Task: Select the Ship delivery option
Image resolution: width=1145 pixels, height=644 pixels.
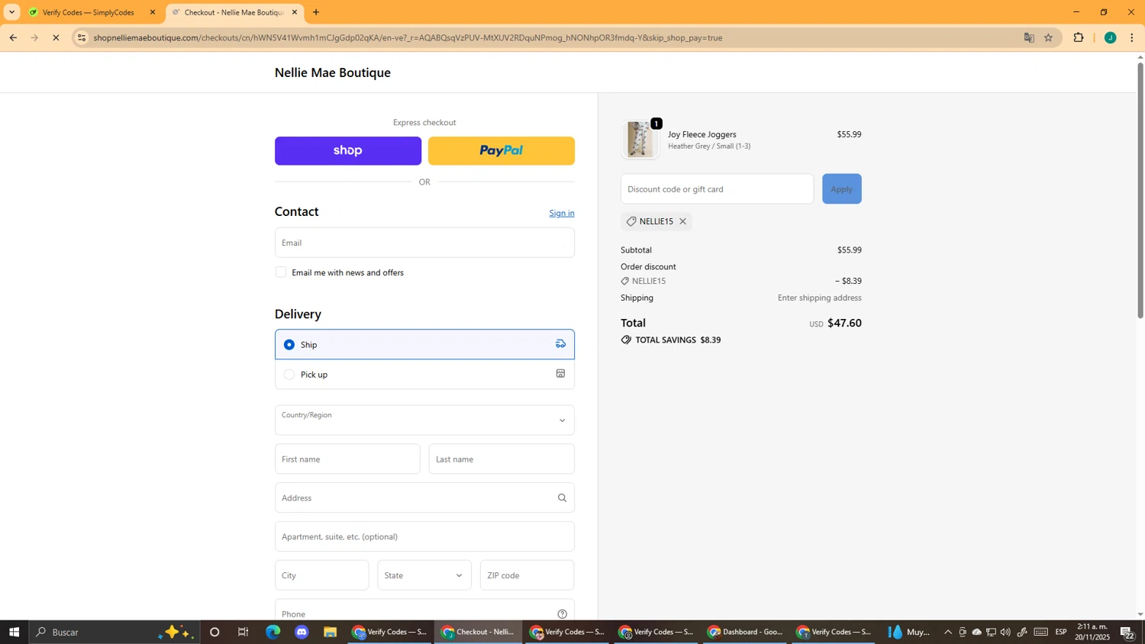Action: pyautogui.click(x=424, y=344)
